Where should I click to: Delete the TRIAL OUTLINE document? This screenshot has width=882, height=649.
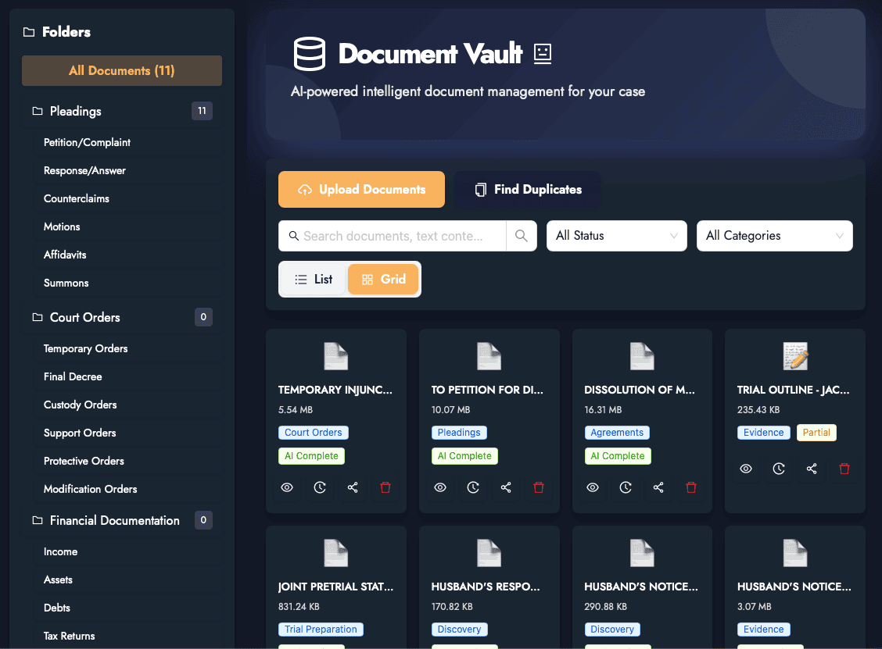(x=844, y=469)
